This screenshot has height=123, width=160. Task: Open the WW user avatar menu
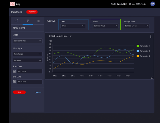(x=153, y=4)
